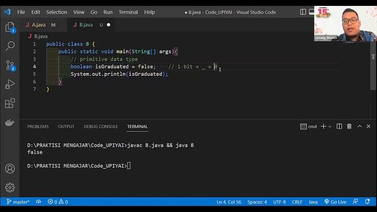Screen dimensions: 377x212
Task: Open the File menu
Action: [x=21, y=12]
